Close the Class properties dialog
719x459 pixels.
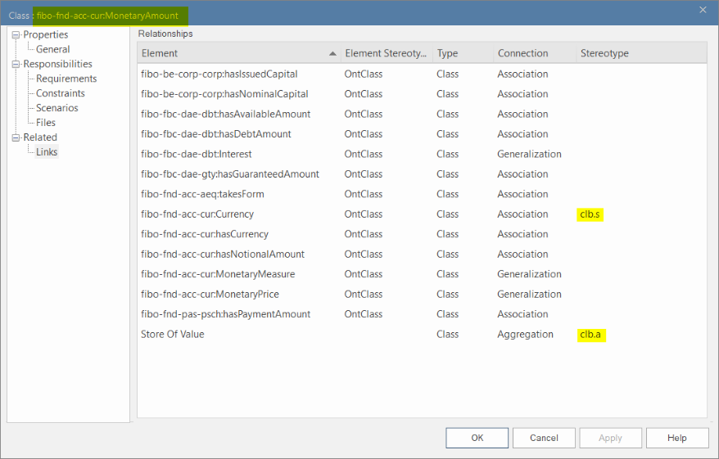click(703, 10)
